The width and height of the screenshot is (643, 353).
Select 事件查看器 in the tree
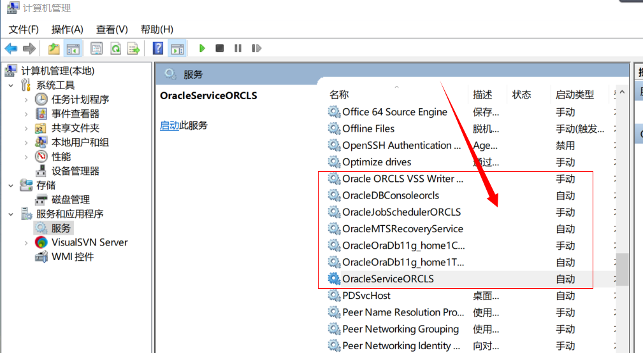(75, 114)
